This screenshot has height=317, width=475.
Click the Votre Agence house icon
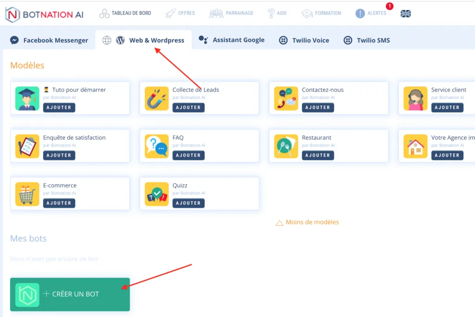click(416, 146)
